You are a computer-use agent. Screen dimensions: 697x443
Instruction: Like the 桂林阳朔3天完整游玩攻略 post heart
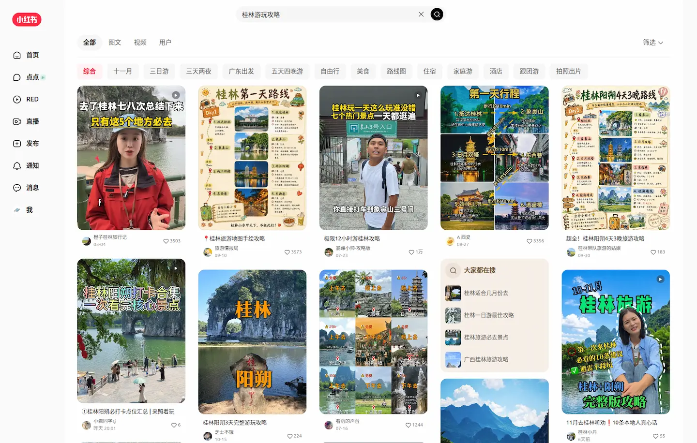290,436
